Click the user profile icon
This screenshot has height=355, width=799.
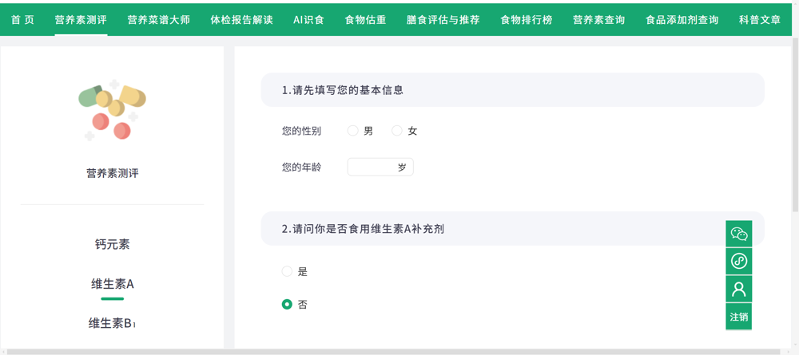[738, 289]
